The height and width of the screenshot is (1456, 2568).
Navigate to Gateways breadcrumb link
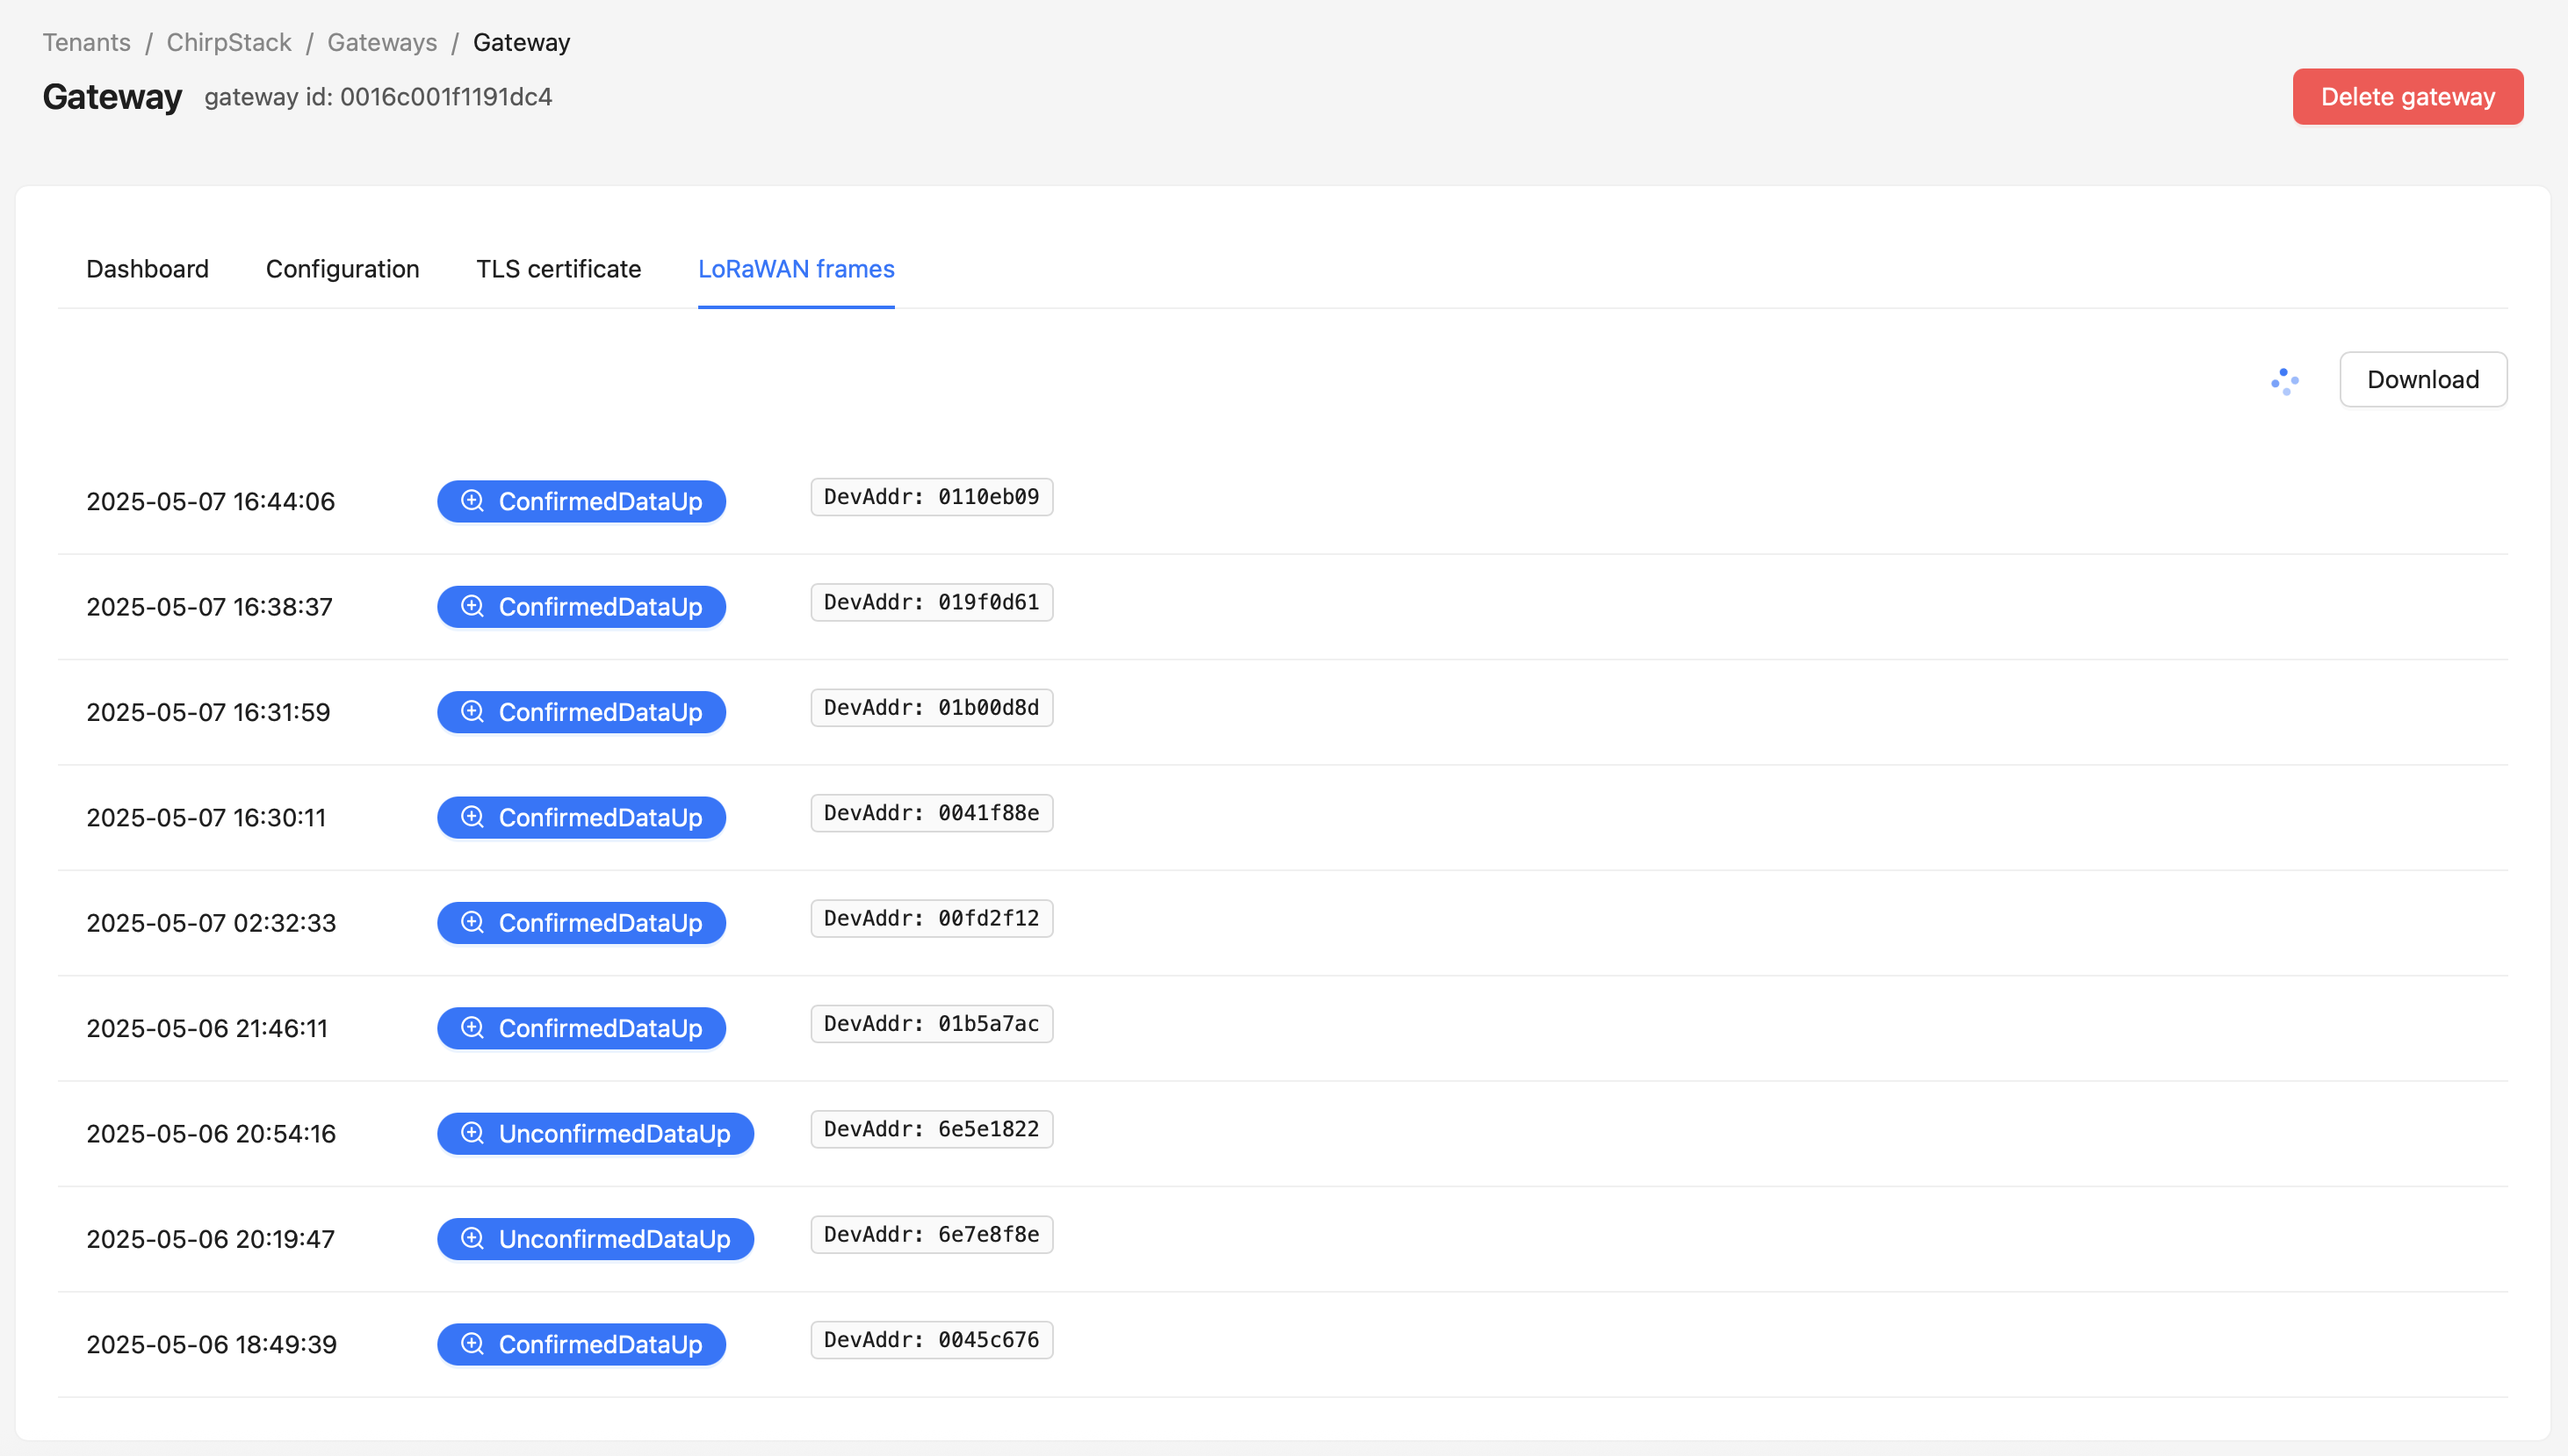tap(382, 42)
